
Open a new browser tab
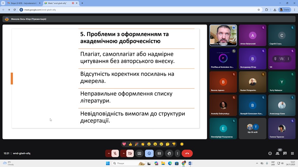click(82, 3)
